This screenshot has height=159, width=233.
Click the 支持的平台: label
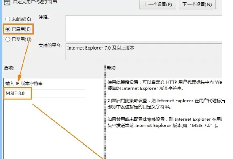[x=50, y=46]
